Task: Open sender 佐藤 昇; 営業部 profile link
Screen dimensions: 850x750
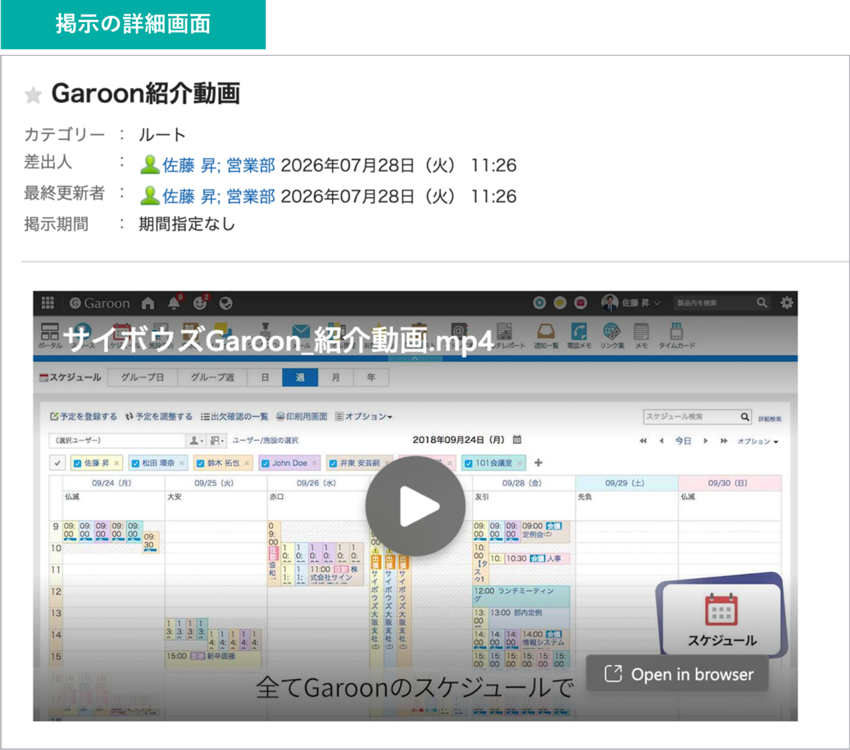Action: click(x=218, y=165)
